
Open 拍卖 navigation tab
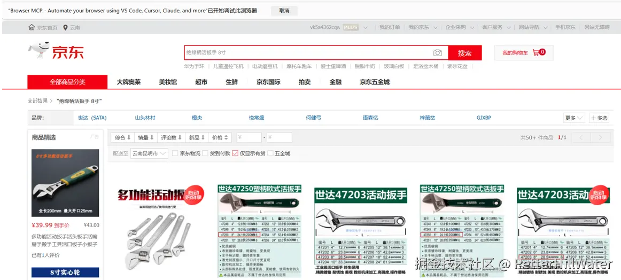[305, 82]
